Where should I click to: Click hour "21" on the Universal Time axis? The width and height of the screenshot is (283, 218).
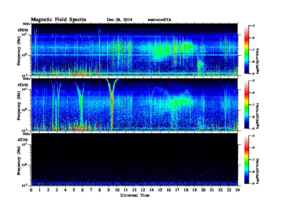212,190
